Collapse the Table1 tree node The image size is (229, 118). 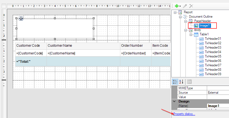[x=191, y=35]
